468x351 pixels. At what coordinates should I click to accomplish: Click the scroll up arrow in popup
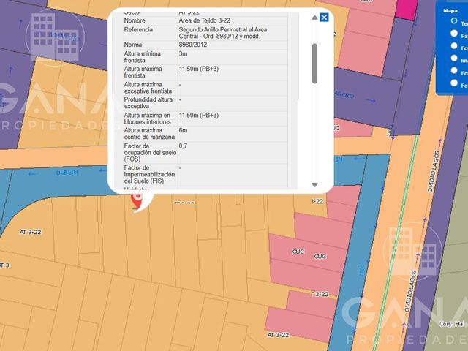click(314, 18)
